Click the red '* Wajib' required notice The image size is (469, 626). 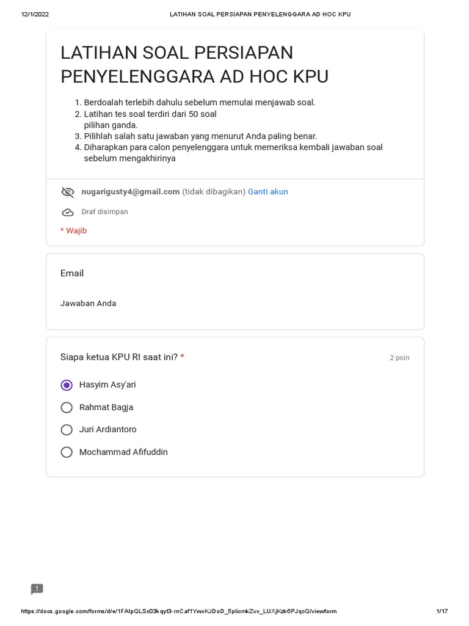[73, 231]
